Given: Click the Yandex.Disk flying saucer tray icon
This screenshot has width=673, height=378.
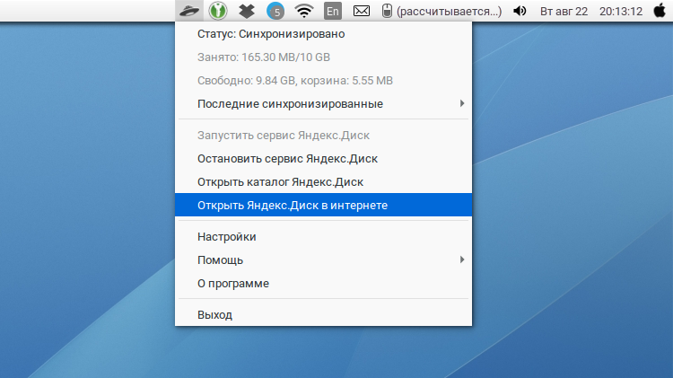Looking at the screenshot, I should pyautogui.click(x=189, y=11).
